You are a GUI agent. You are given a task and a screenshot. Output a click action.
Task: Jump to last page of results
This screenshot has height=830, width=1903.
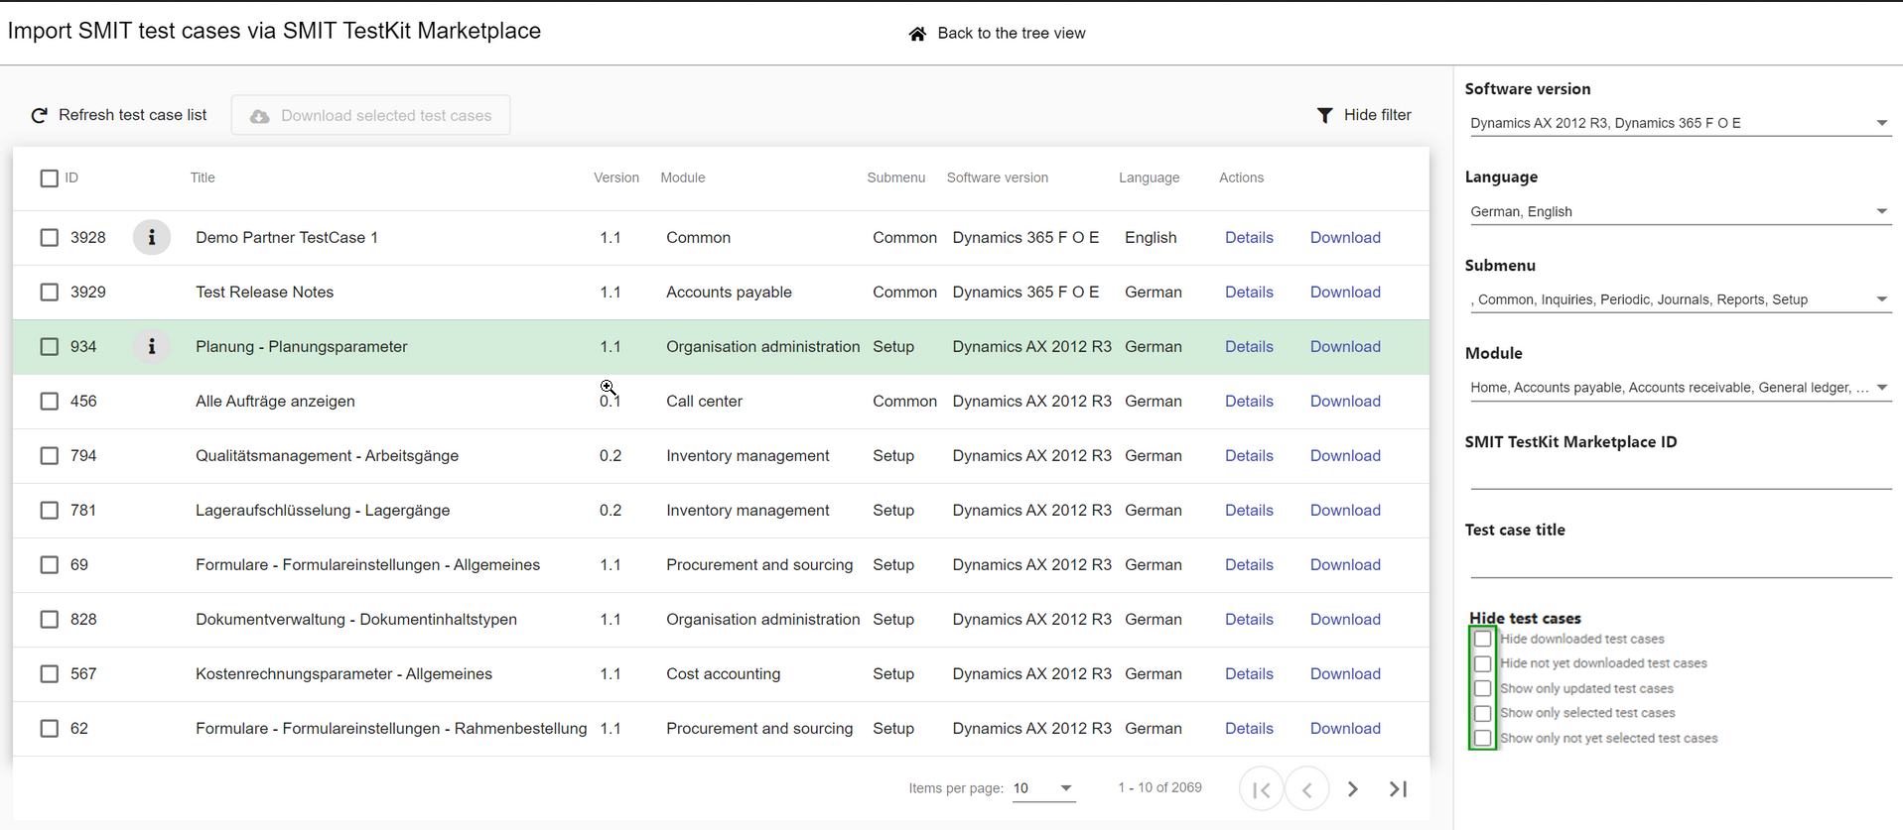pos(1398,789)
